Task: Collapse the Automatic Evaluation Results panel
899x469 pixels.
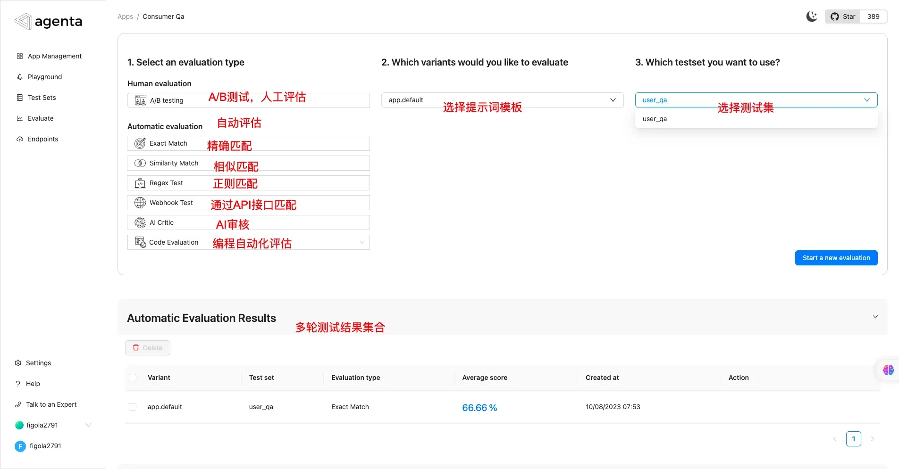Action: pos(875,317)
